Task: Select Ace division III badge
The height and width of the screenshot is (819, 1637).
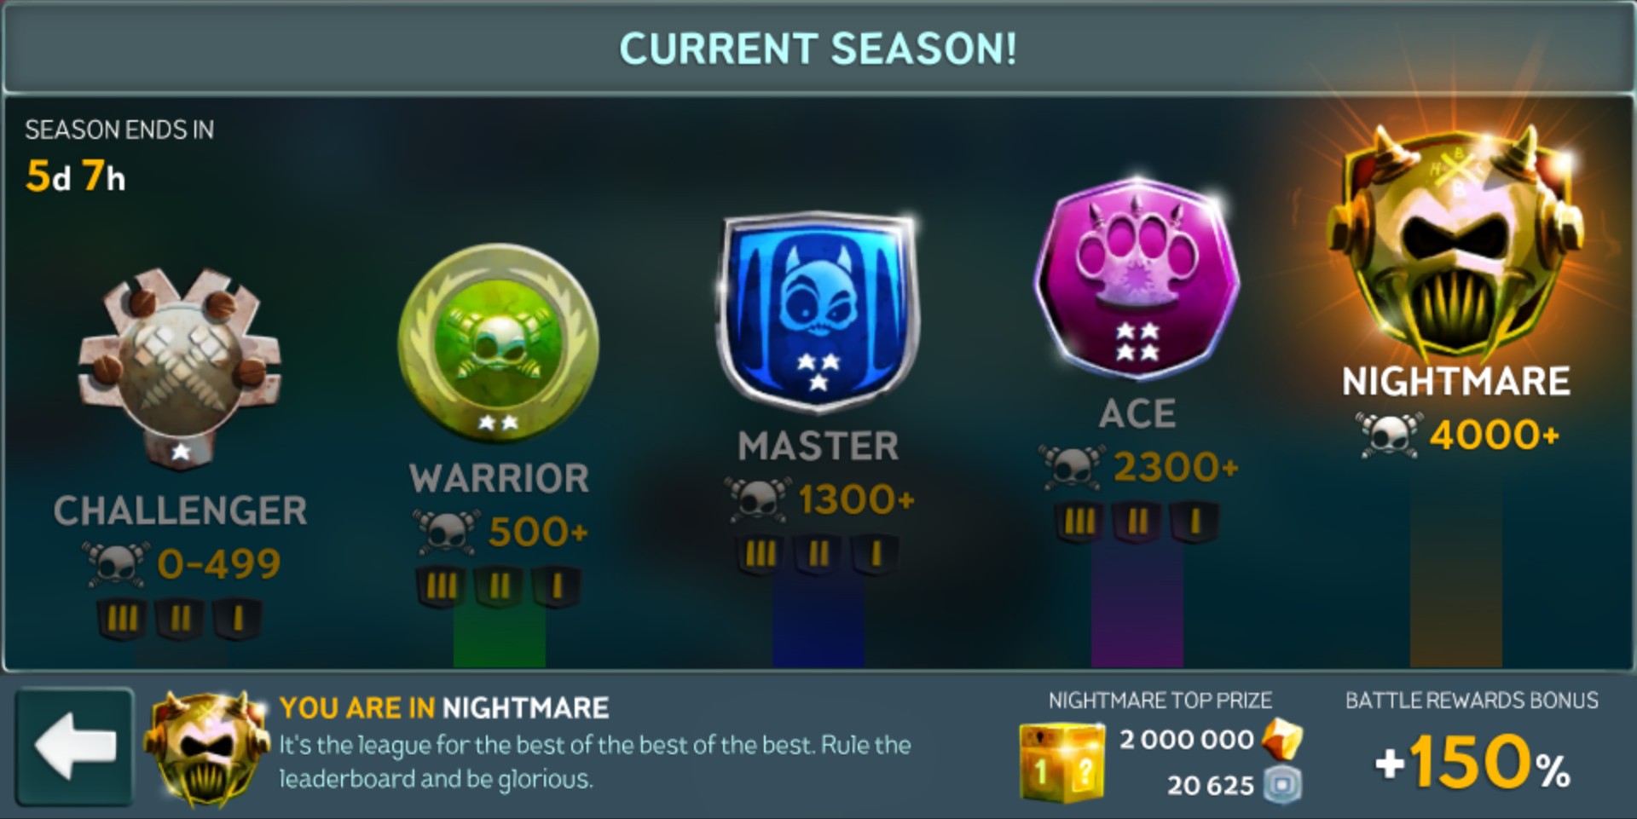Action: click(x=1079, y=522)
